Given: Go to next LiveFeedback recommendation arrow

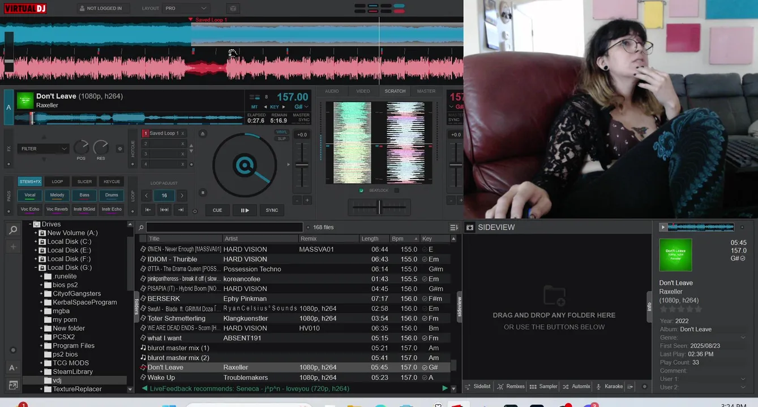Looking at the screenshot, I should [445, 388].
